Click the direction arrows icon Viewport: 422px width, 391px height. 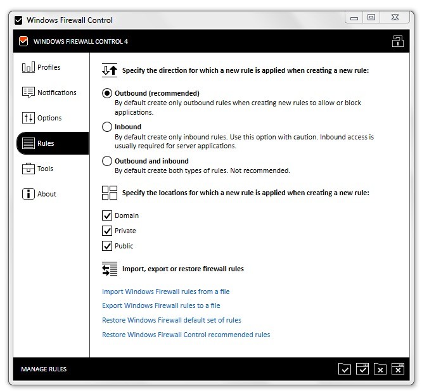tap(109, 70)
